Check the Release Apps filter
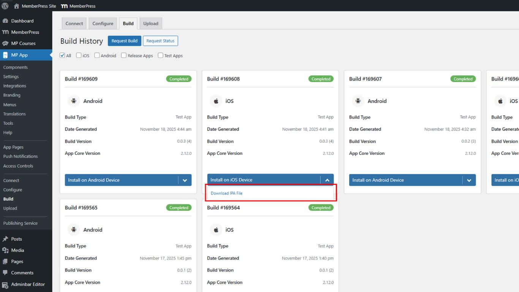 click(x=124, y=55)
